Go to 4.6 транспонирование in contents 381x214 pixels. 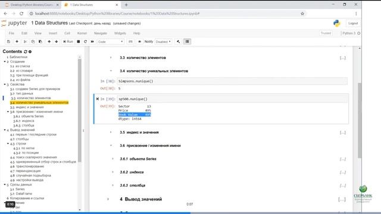pos(27,166)
